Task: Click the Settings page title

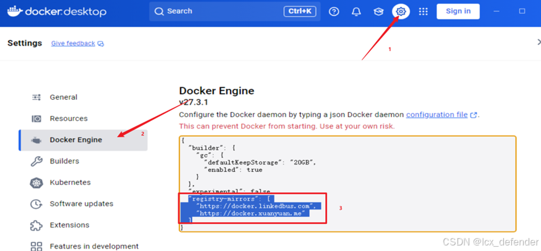Action: pyautogui.click(x=25, y=43)
